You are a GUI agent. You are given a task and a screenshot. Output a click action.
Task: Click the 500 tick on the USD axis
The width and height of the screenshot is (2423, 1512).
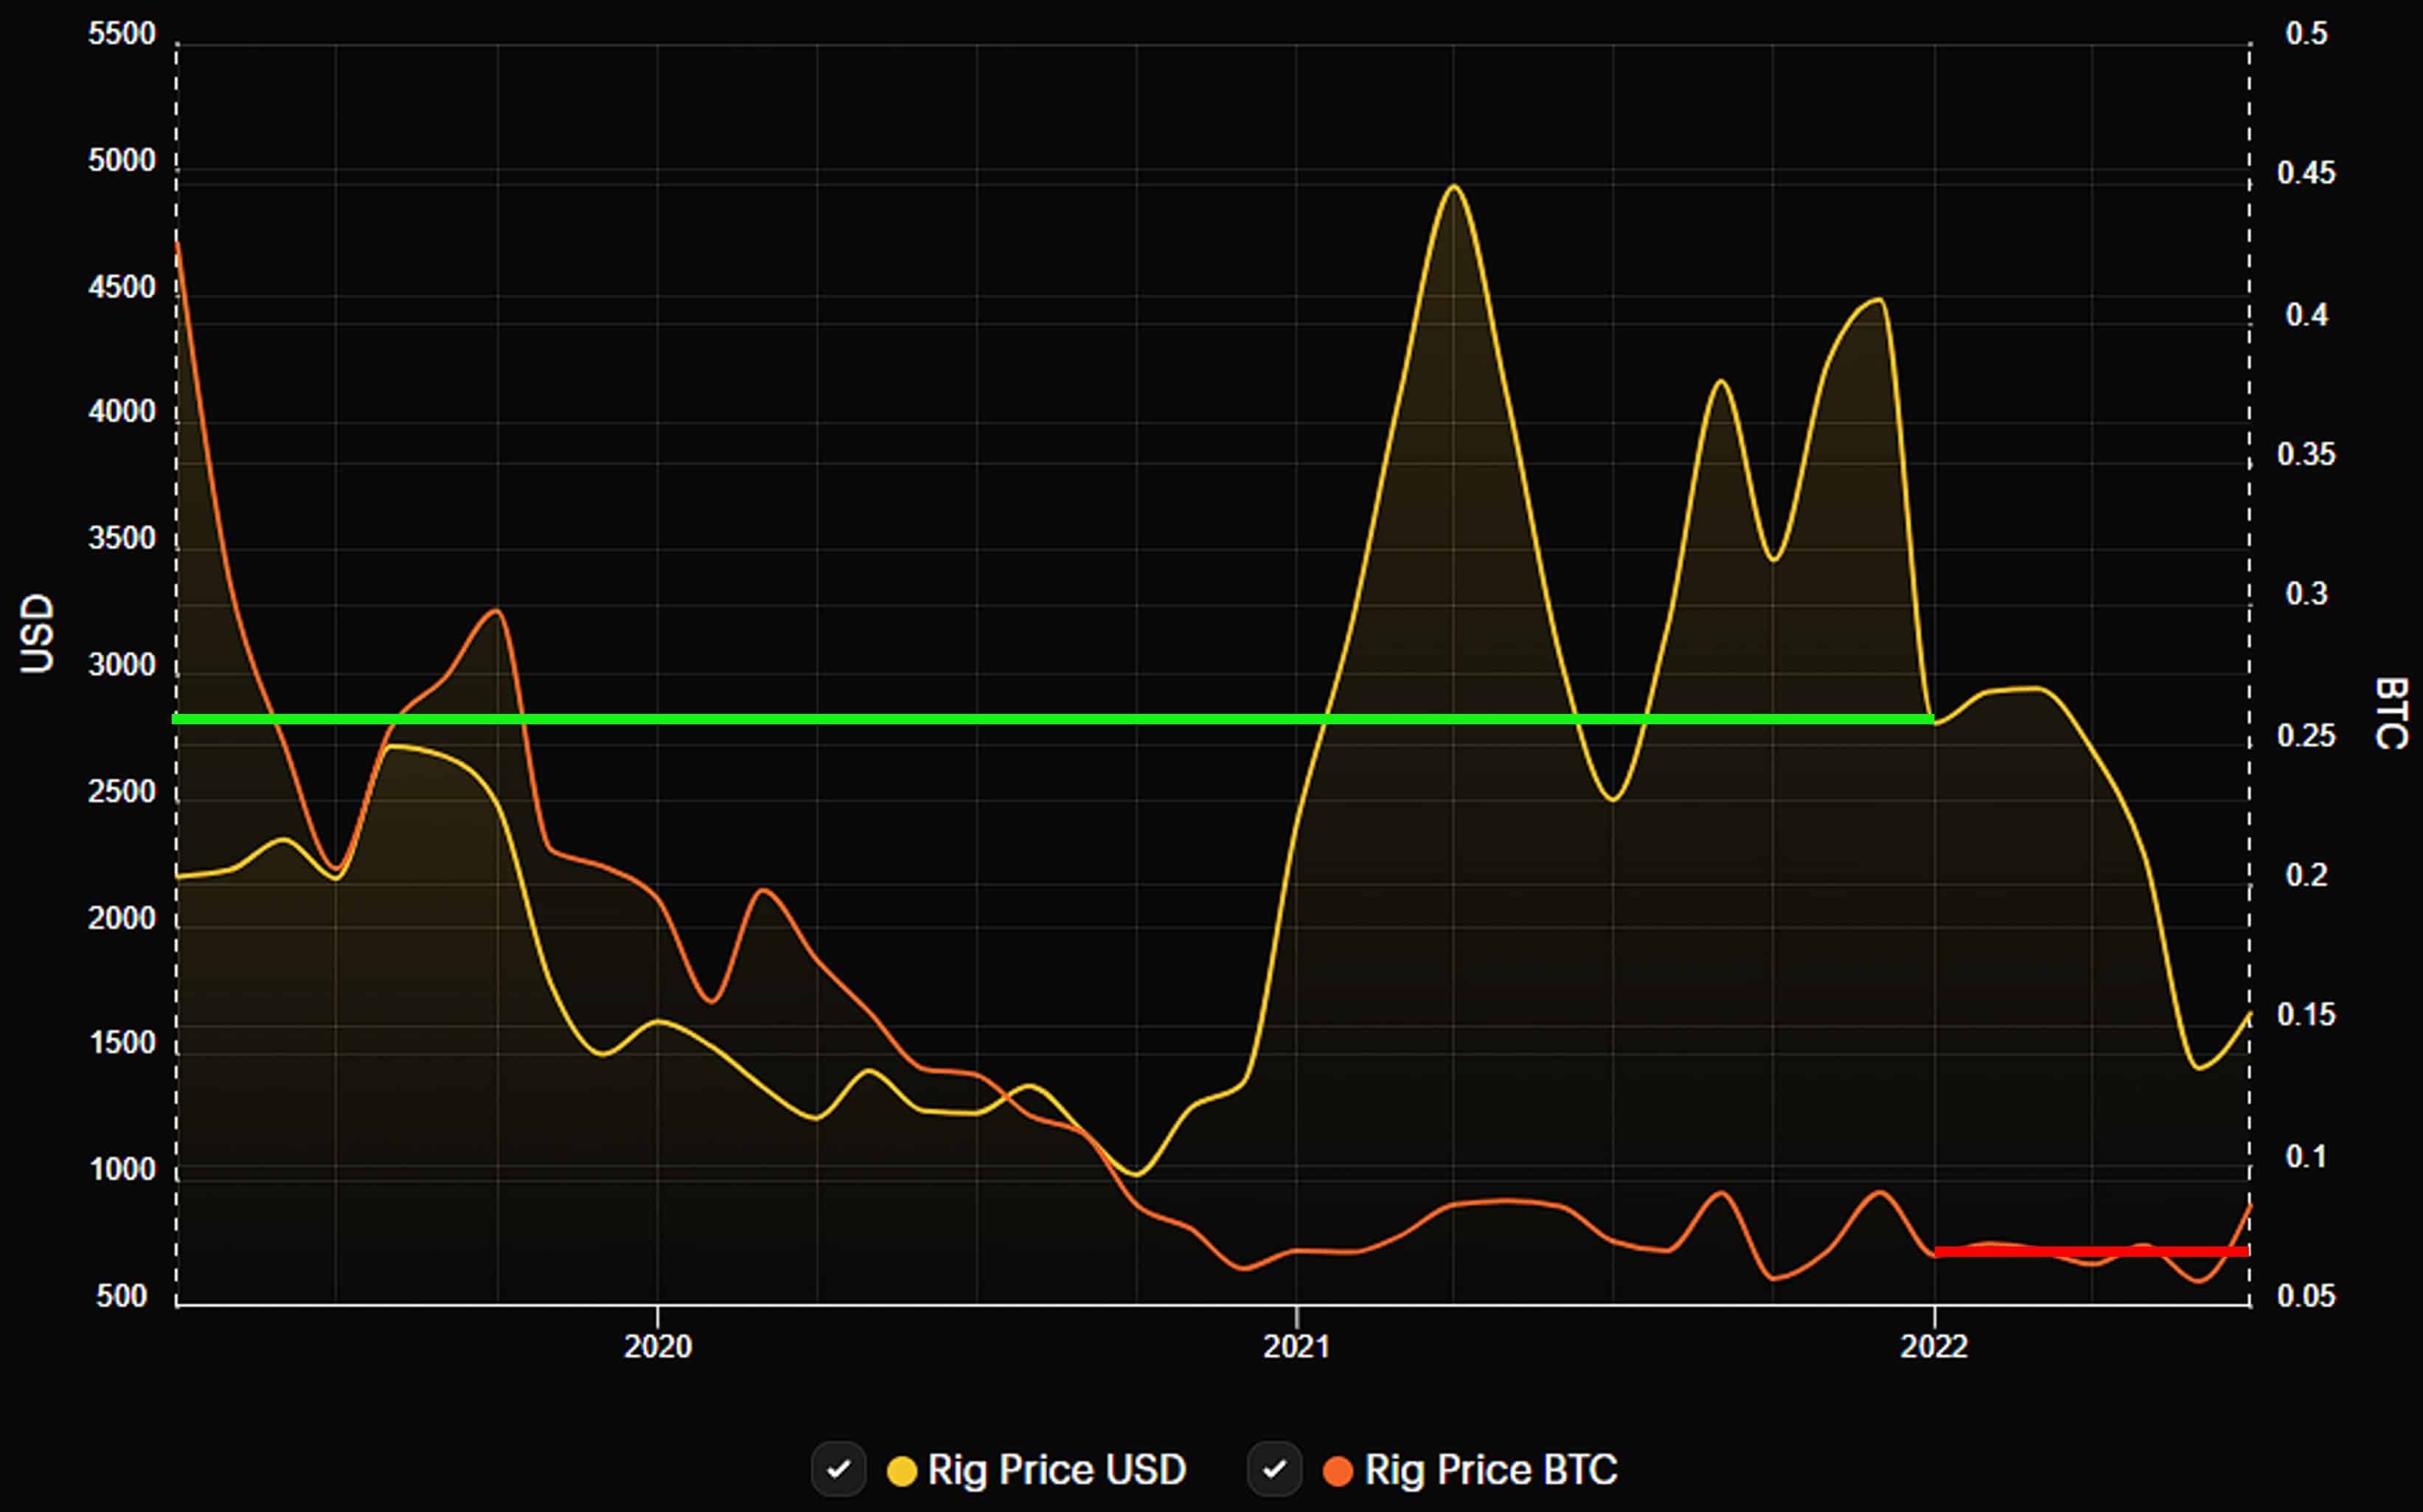coord(122,1296)
